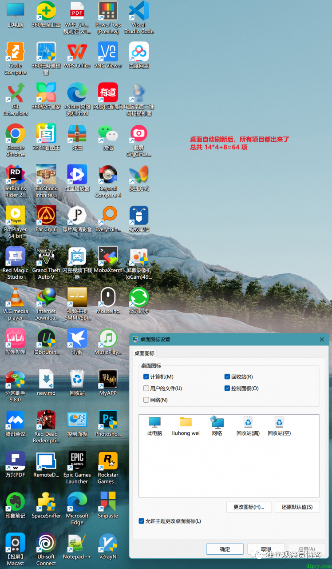The image size is (332, 569).
Task: Open WPS Office shortcut
Action: pos(77,56)
